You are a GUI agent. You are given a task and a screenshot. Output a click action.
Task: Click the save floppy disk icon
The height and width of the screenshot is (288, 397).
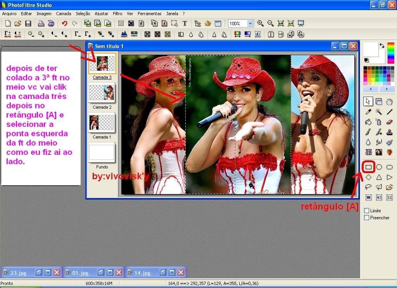tap(28, 24)
